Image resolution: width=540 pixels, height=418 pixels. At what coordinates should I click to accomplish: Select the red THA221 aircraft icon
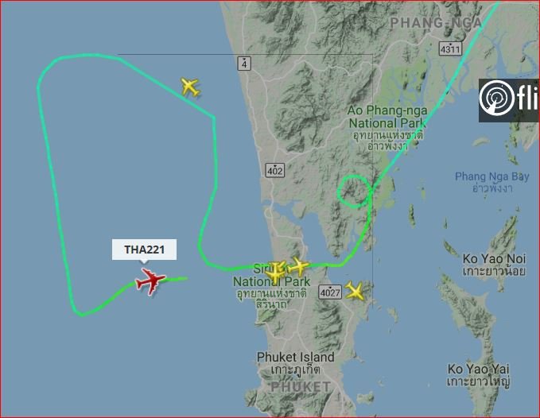(150, 281)
